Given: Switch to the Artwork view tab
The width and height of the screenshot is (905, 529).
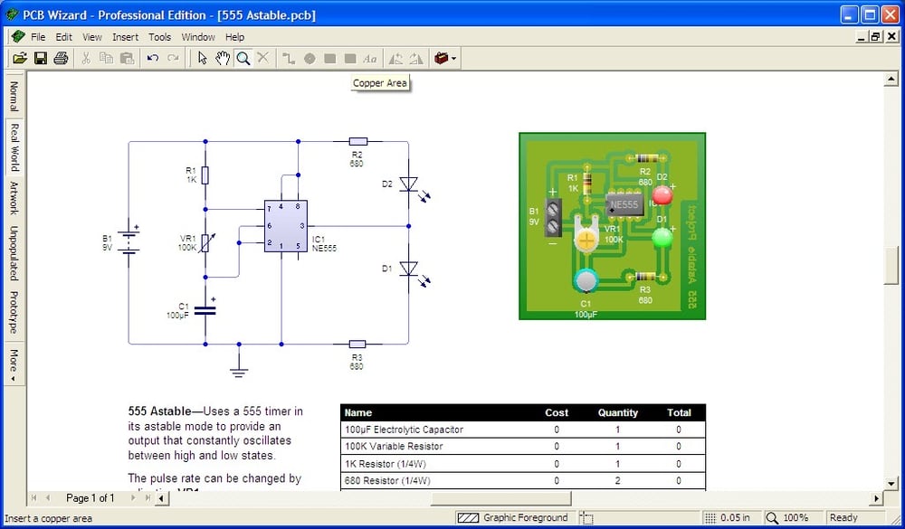Looking at the screenshot, I should pyautogui.click(x=14, y=197).
